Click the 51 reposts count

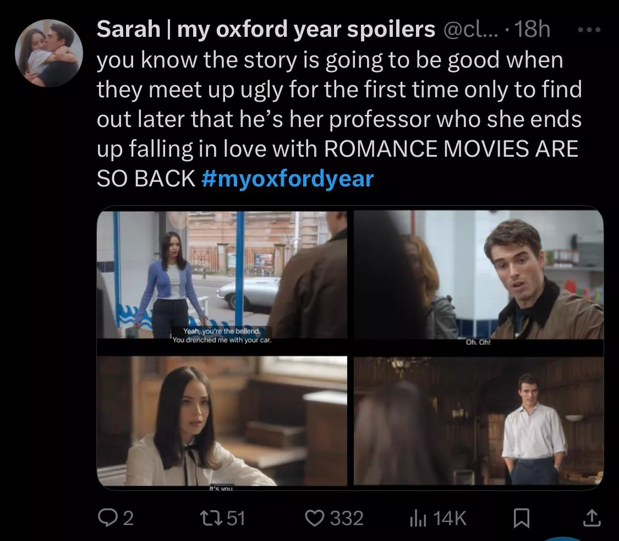coord(236,517)
